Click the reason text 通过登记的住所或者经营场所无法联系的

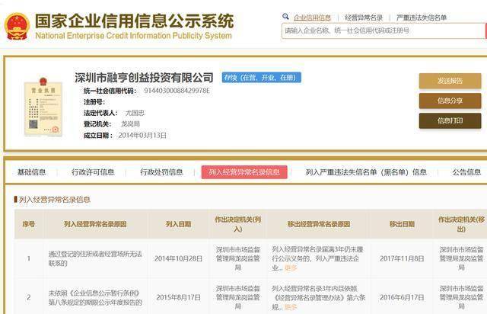pyautogui.click(x=95, y=258)
